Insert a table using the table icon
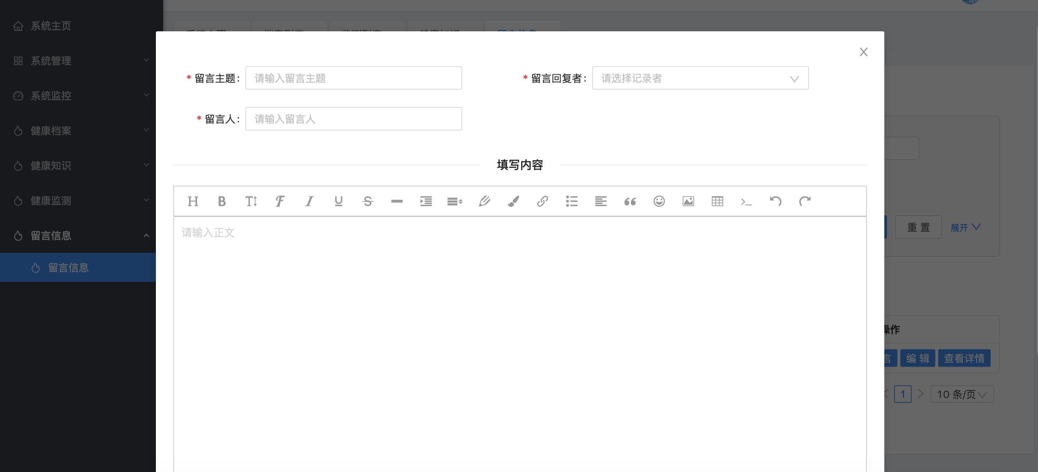Image resolution: width=1038 pixels, height=472 pixels. (x=717, y=201)
